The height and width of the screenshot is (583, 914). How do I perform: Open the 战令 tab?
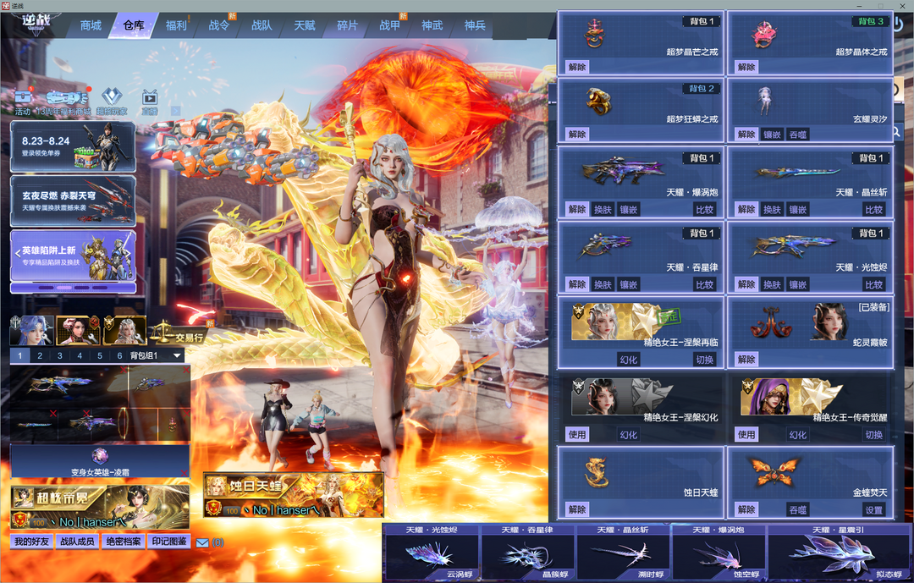pyautogui.click(x=219, y=25)
